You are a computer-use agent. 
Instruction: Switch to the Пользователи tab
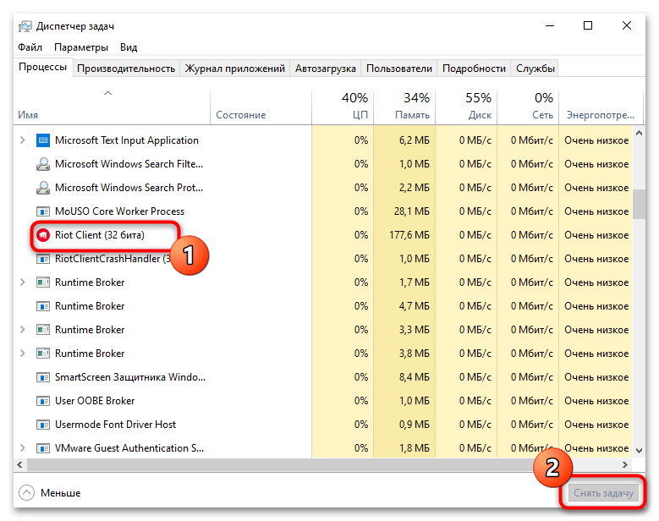point(398,69)
